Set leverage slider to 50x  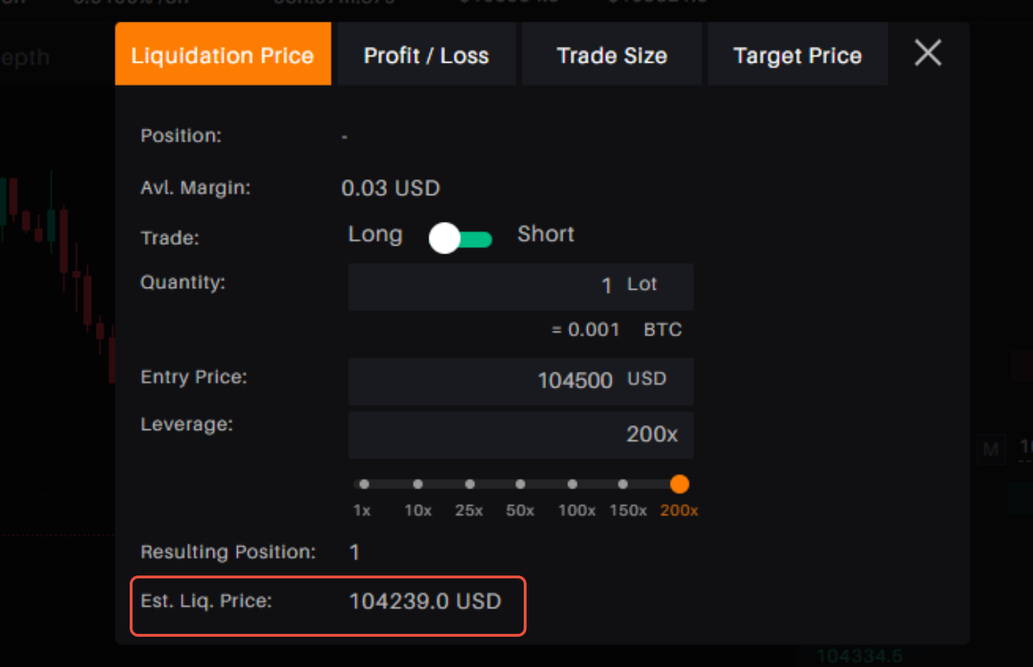point(520,484)
